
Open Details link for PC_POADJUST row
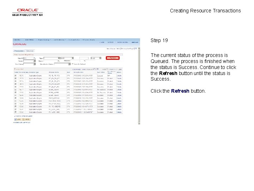click(x=119, y=84)
